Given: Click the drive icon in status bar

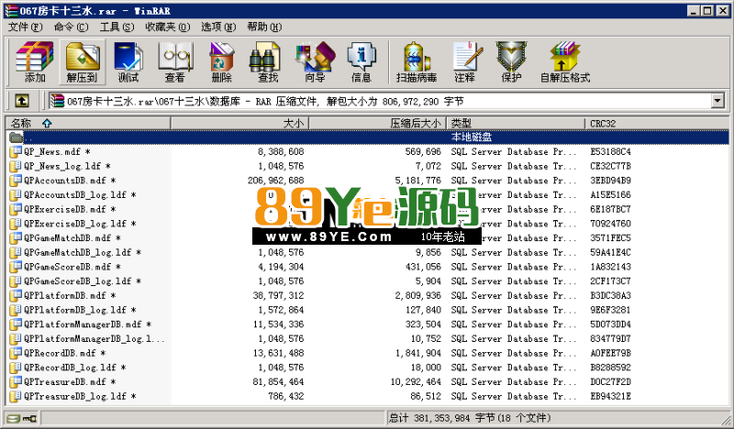Looking at the screenshot, I should point(13,418).
